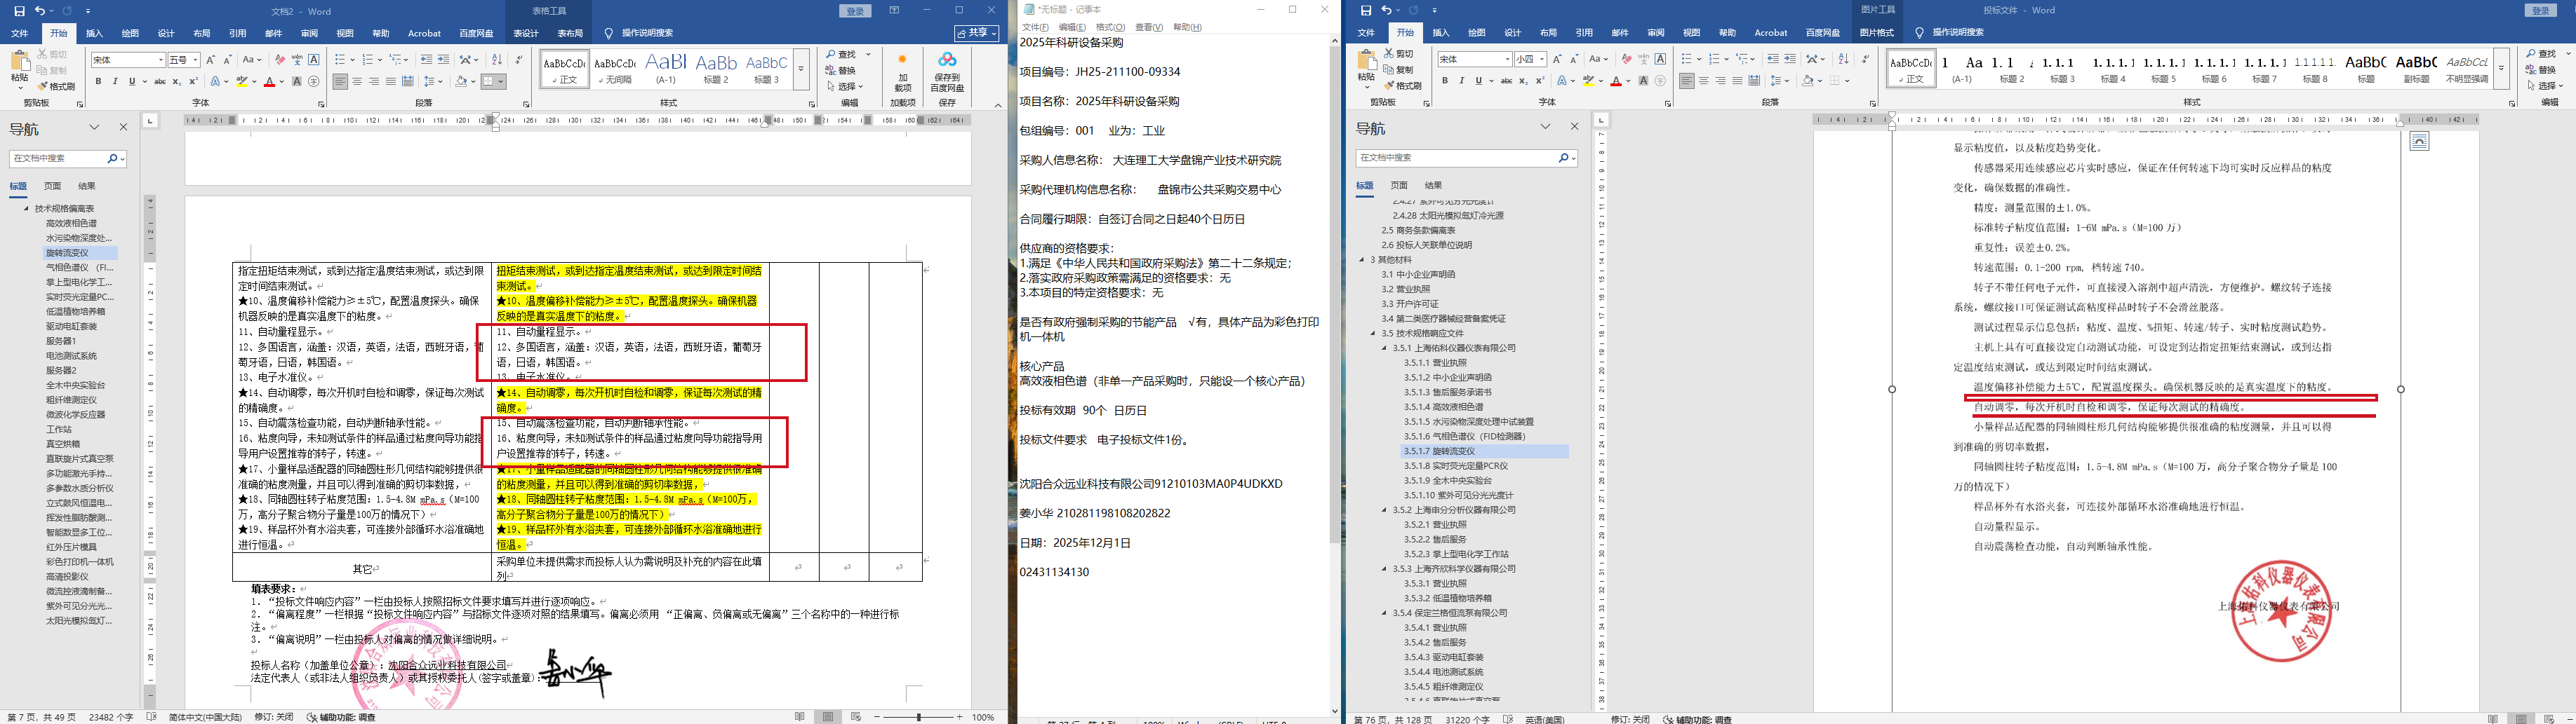Copy (复制) in 投标文件 Word window
The image size is (2576, 724).
tap(1399, 70)
